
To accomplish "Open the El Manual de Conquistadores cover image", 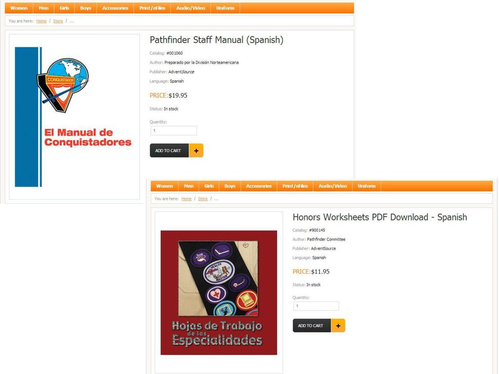I will 75,117.
